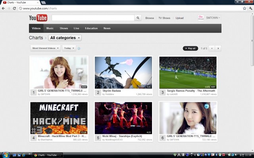Click the clock showing 11:18
254x158 pixels.
pyautogui.click(x=246, y=155)
